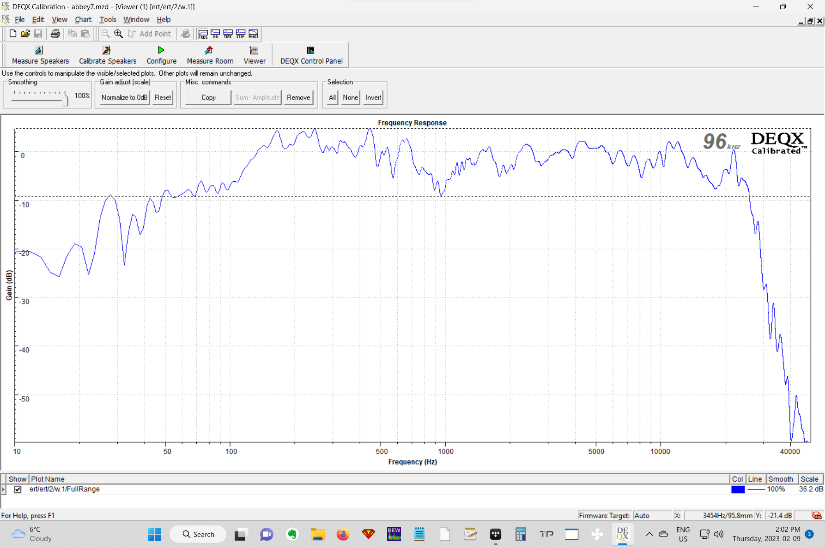Open Windows Start menu
The height and width of the screenshot is (548, 825).
[x=154, y=534]
